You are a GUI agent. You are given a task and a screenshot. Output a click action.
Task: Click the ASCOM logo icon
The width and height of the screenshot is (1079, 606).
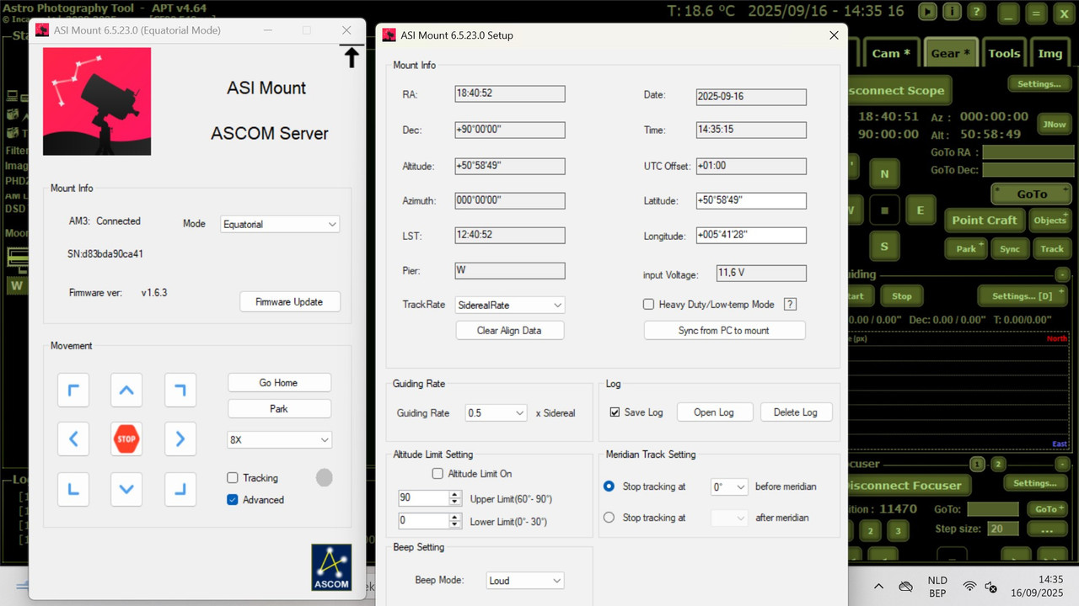tap(331, 567)
